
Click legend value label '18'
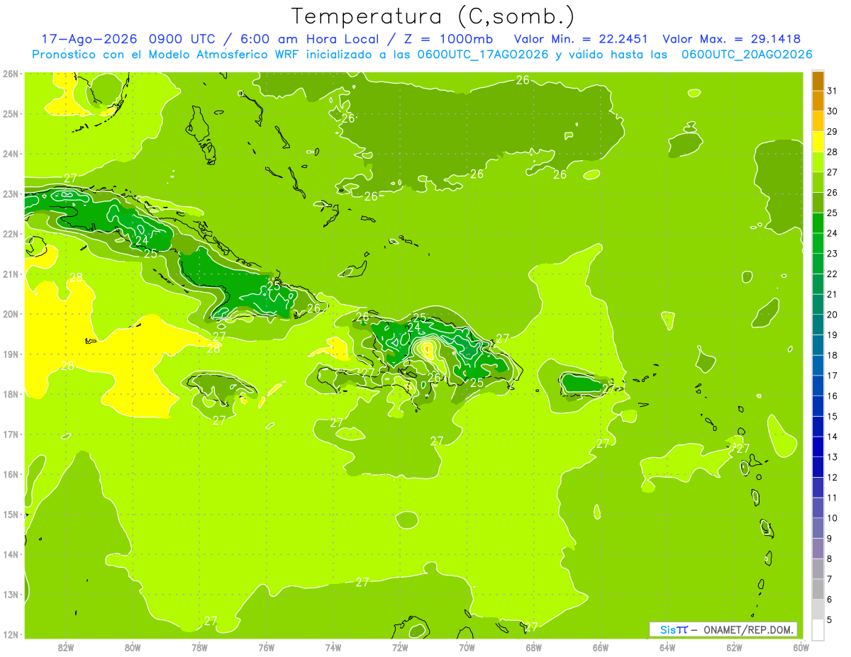point(832,355)
